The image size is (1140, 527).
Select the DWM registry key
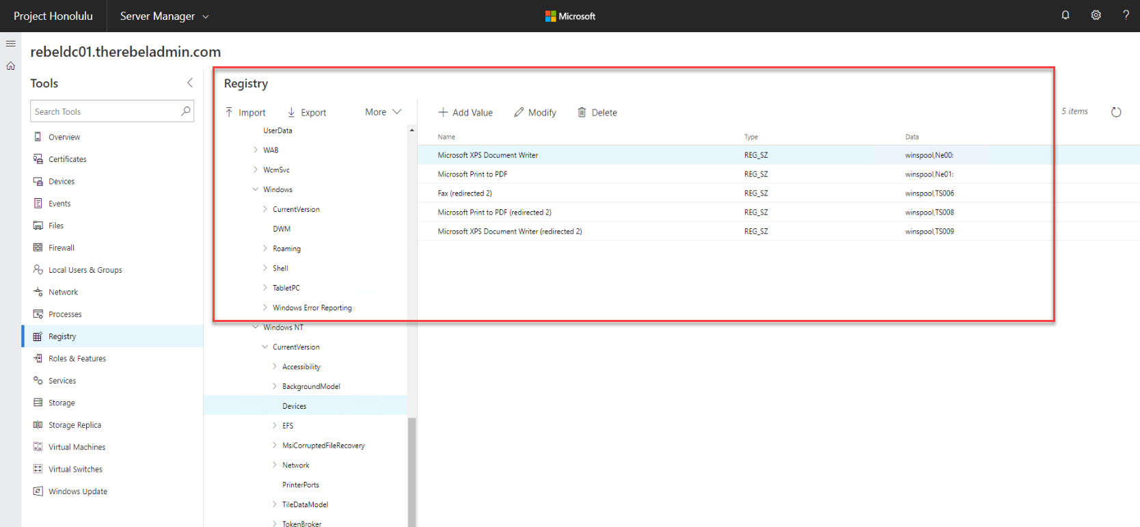[282, 229]
